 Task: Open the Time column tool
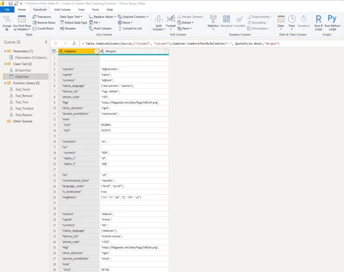(292, 22)
